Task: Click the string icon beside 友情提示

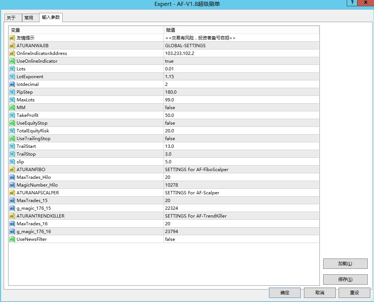Action: point(12,38)
